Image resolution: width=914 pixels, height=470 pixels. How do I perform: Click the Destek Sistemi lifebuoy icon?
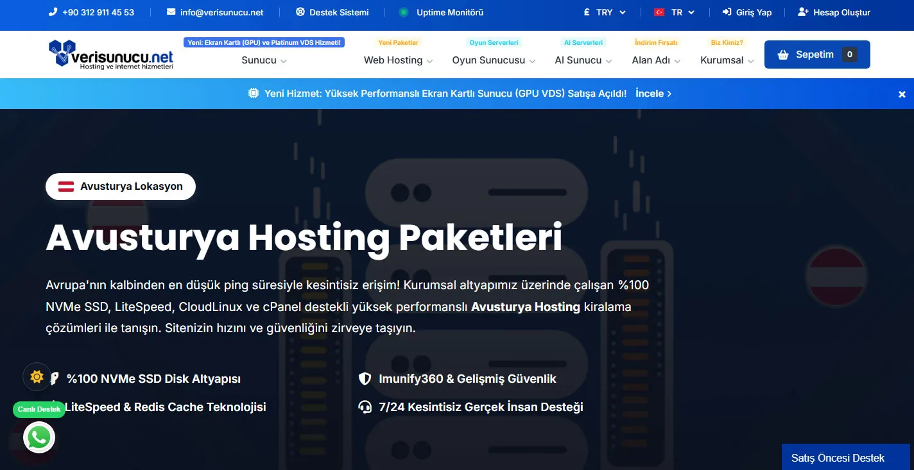pos(300,12)
